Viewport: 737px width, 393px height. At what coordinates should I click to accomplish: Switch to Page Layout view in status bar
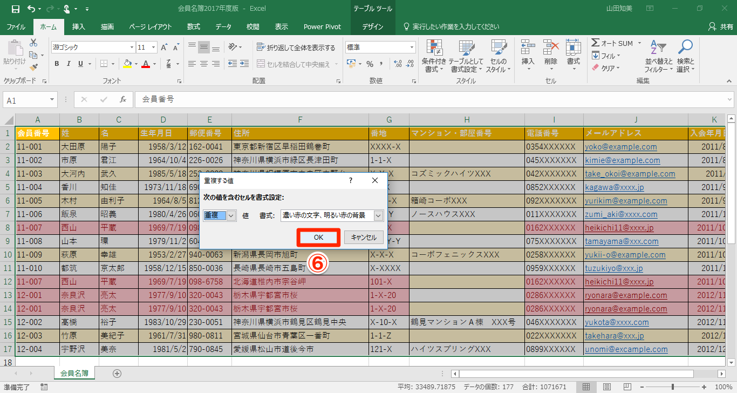point(608,387)
